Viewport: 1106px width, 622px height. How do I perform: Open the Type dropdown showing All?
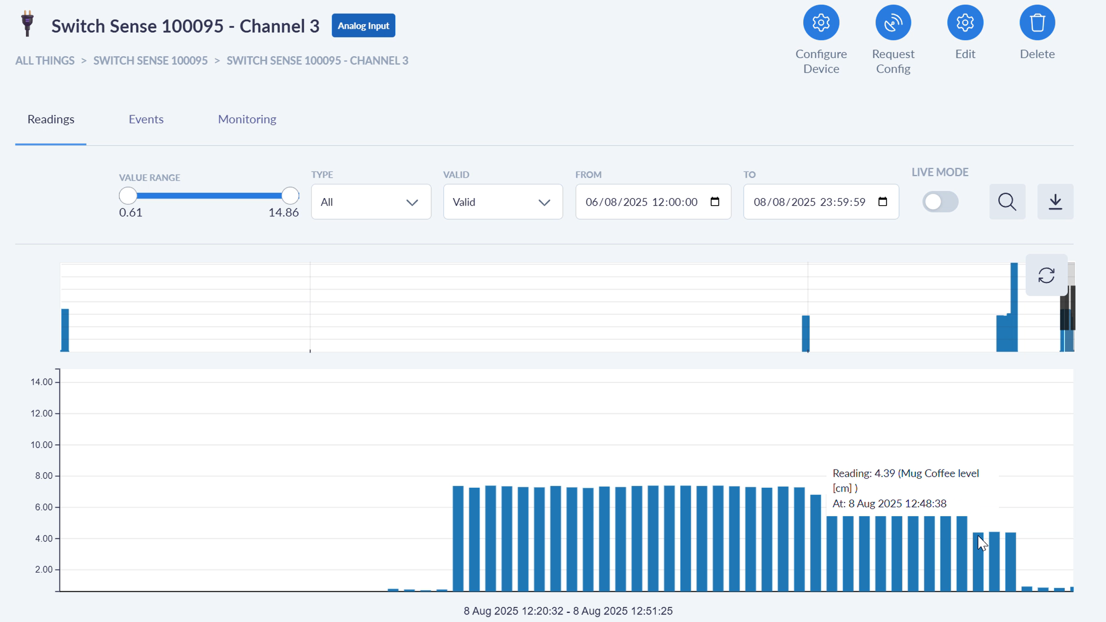(x=371, y=202)
